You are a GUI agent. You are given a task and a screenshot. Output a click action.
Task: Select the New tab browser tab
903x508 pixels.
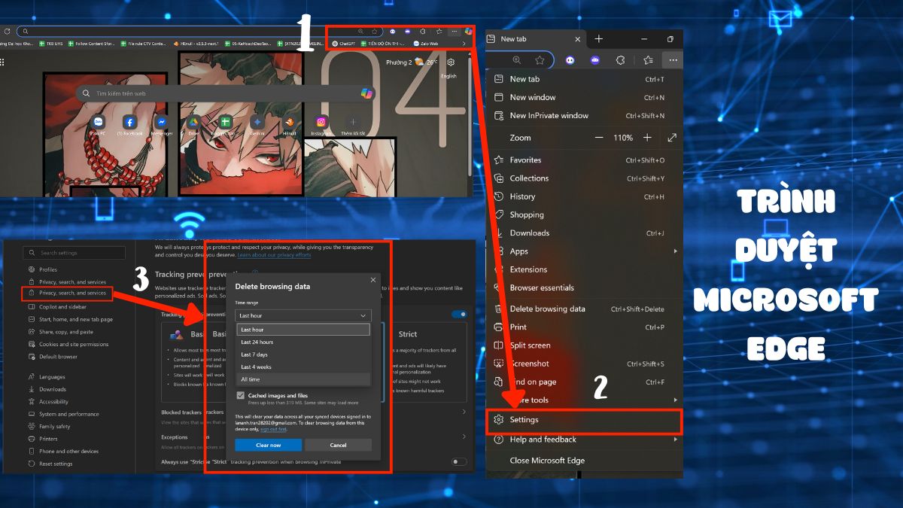click(534, 38)
